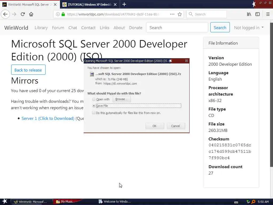The image size is (273, 205).
Task: Open the Donate nav link
Action: coord(136,27)
